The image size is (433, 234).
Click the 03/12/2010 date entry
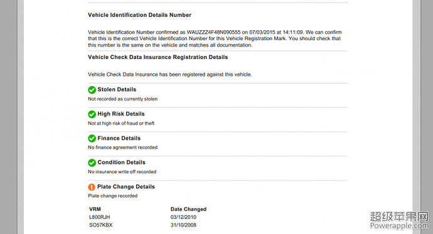[x=183, y=217]
